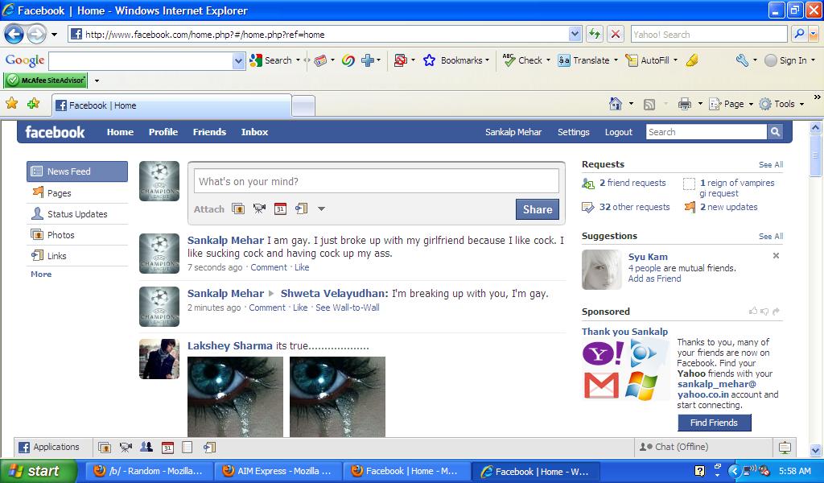824x483 pixels.
Task: Click the IE Home house icon
Action: click(616, 104)
